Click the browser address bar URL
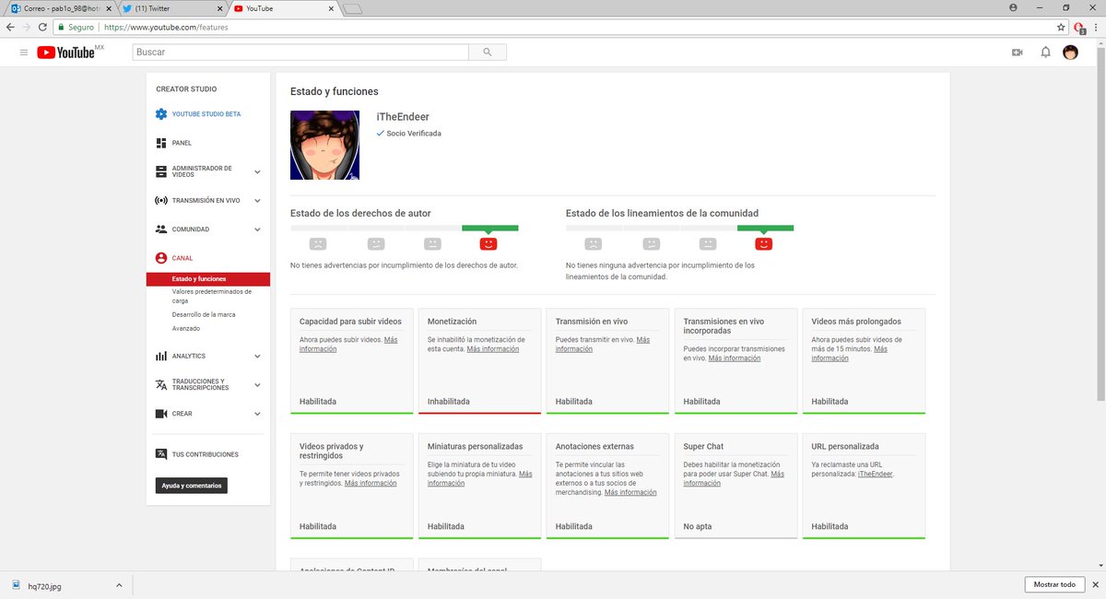Screen dimensions: 1106x599 coord(166,28)
